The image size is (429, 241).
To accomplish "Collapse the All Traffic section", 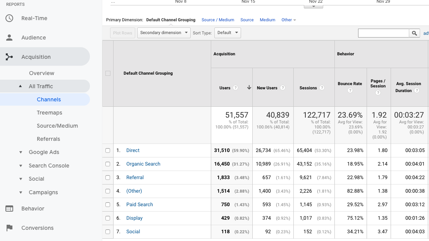I will coord(20,86).
